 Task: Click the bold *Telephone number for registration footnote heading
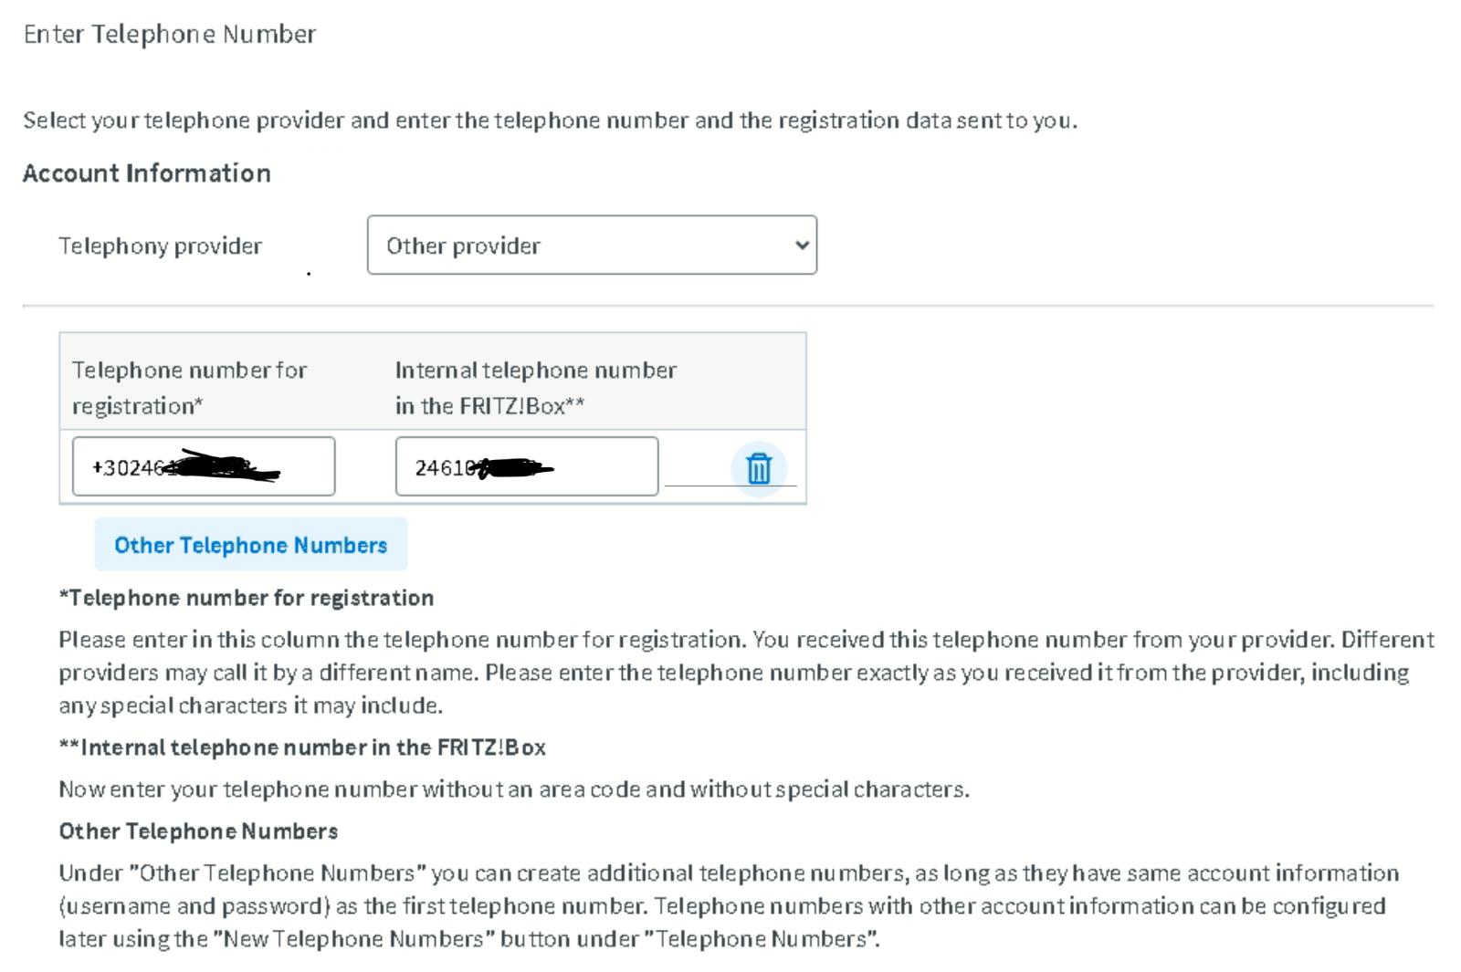247,598
